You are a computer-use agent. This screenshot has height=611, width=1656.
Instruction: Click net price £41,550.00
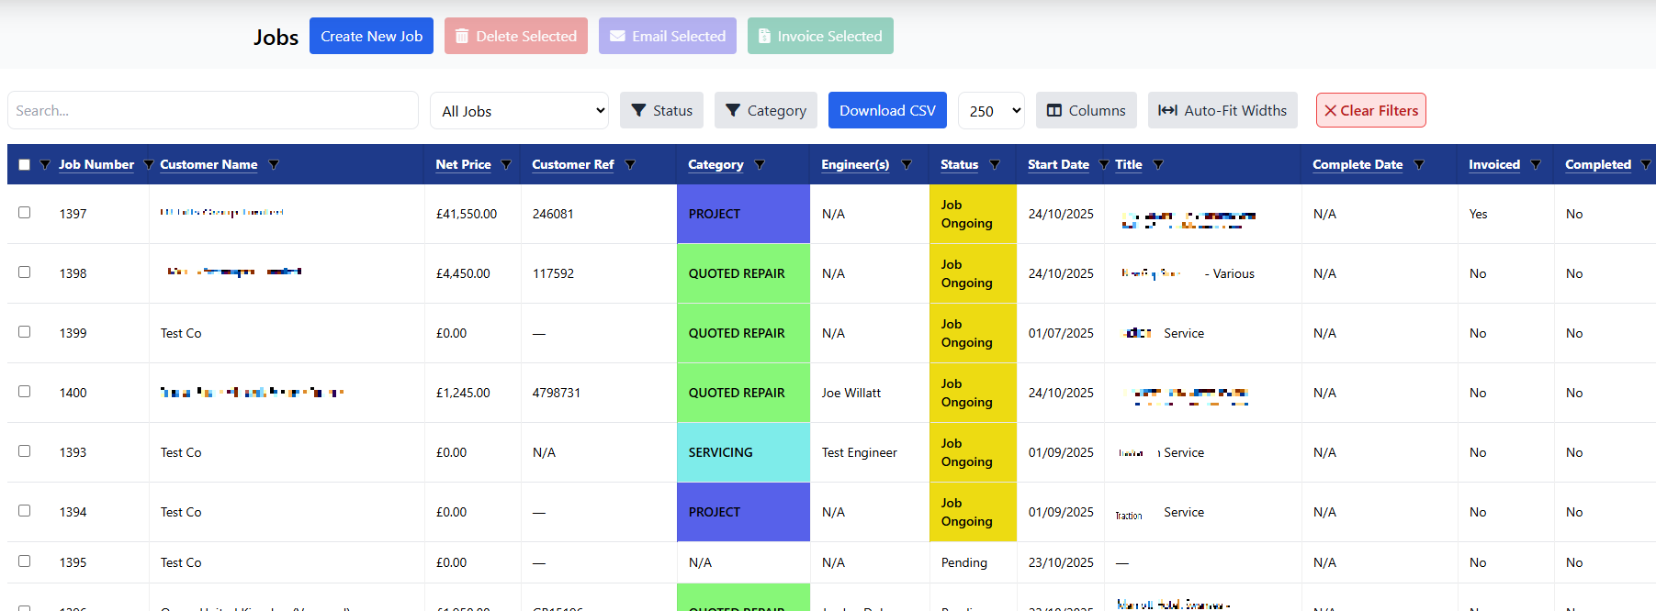coord(467,214)
